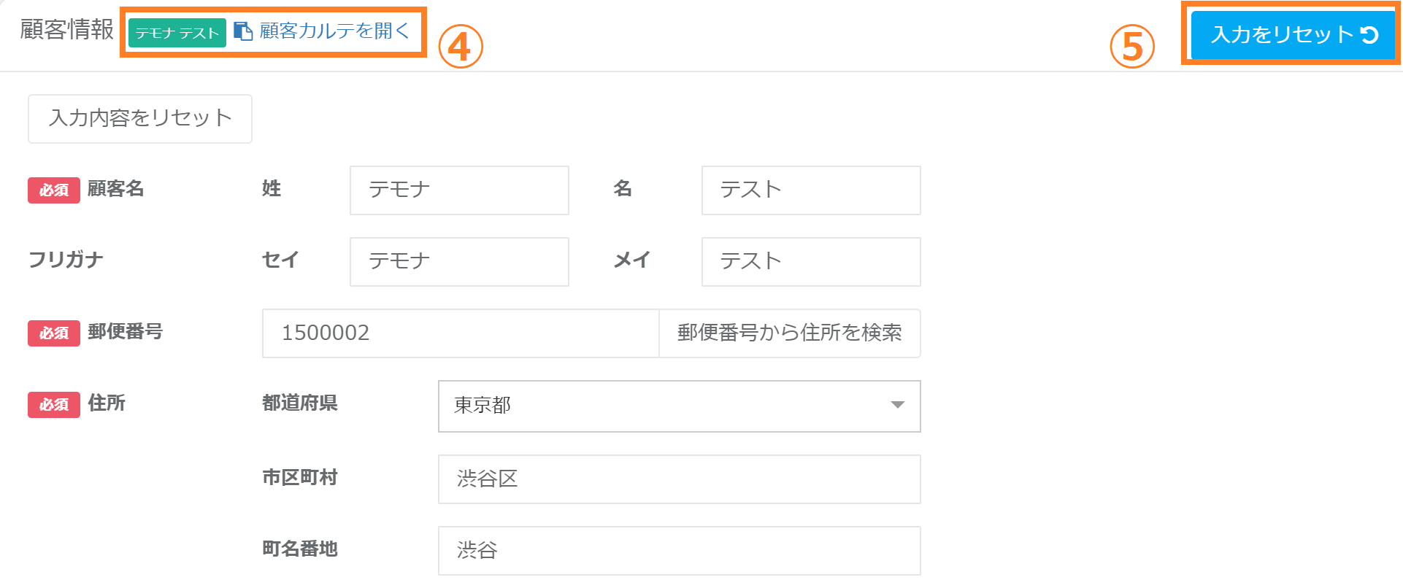Click the circular arrow icon in 入力をリセット
The height and width of the screenshot is (588, 1403).
click(x=1369, y=34)
